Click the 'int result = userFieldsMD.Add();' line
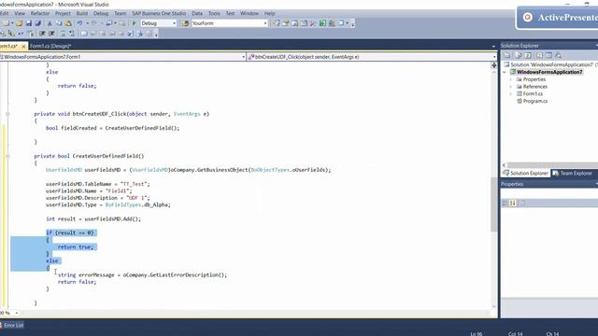 [x=93, y=219]
